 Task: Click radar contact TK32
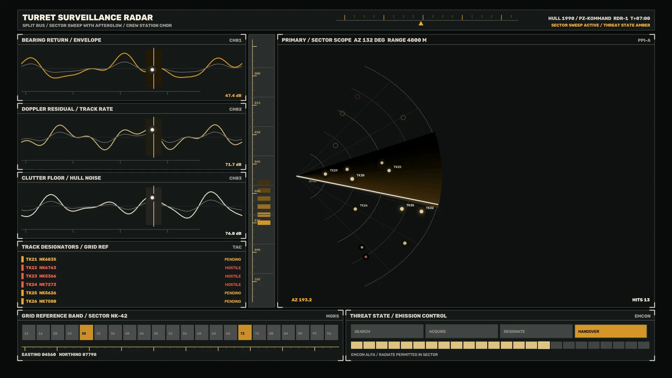pos(421,211)
